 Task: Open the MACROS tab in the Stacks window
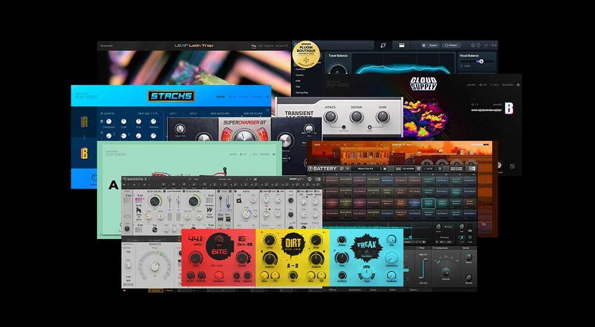[x=257, y=97]
